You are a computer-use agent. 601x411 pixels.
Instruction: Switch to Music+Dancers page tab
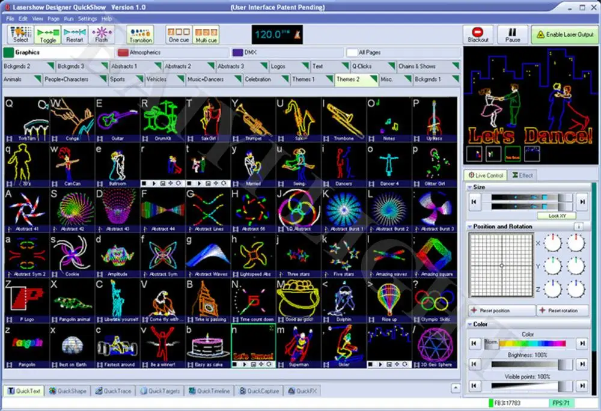(x=214, y=79)
